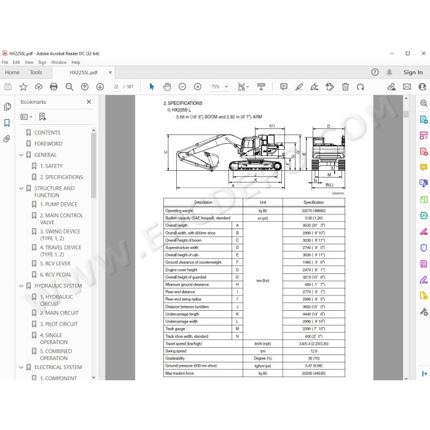Collapse the STRUCTURE AND FUNCTION group
Screen dimensions: 430x430
pyautogui.click(x=21, y=189)
